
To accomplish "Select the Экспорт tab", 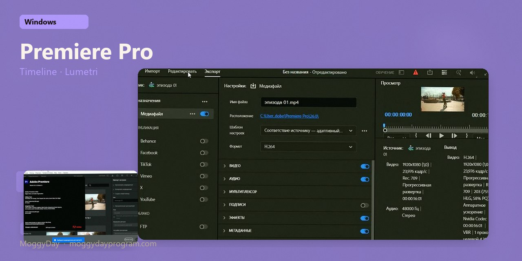I will click(212, 71).
